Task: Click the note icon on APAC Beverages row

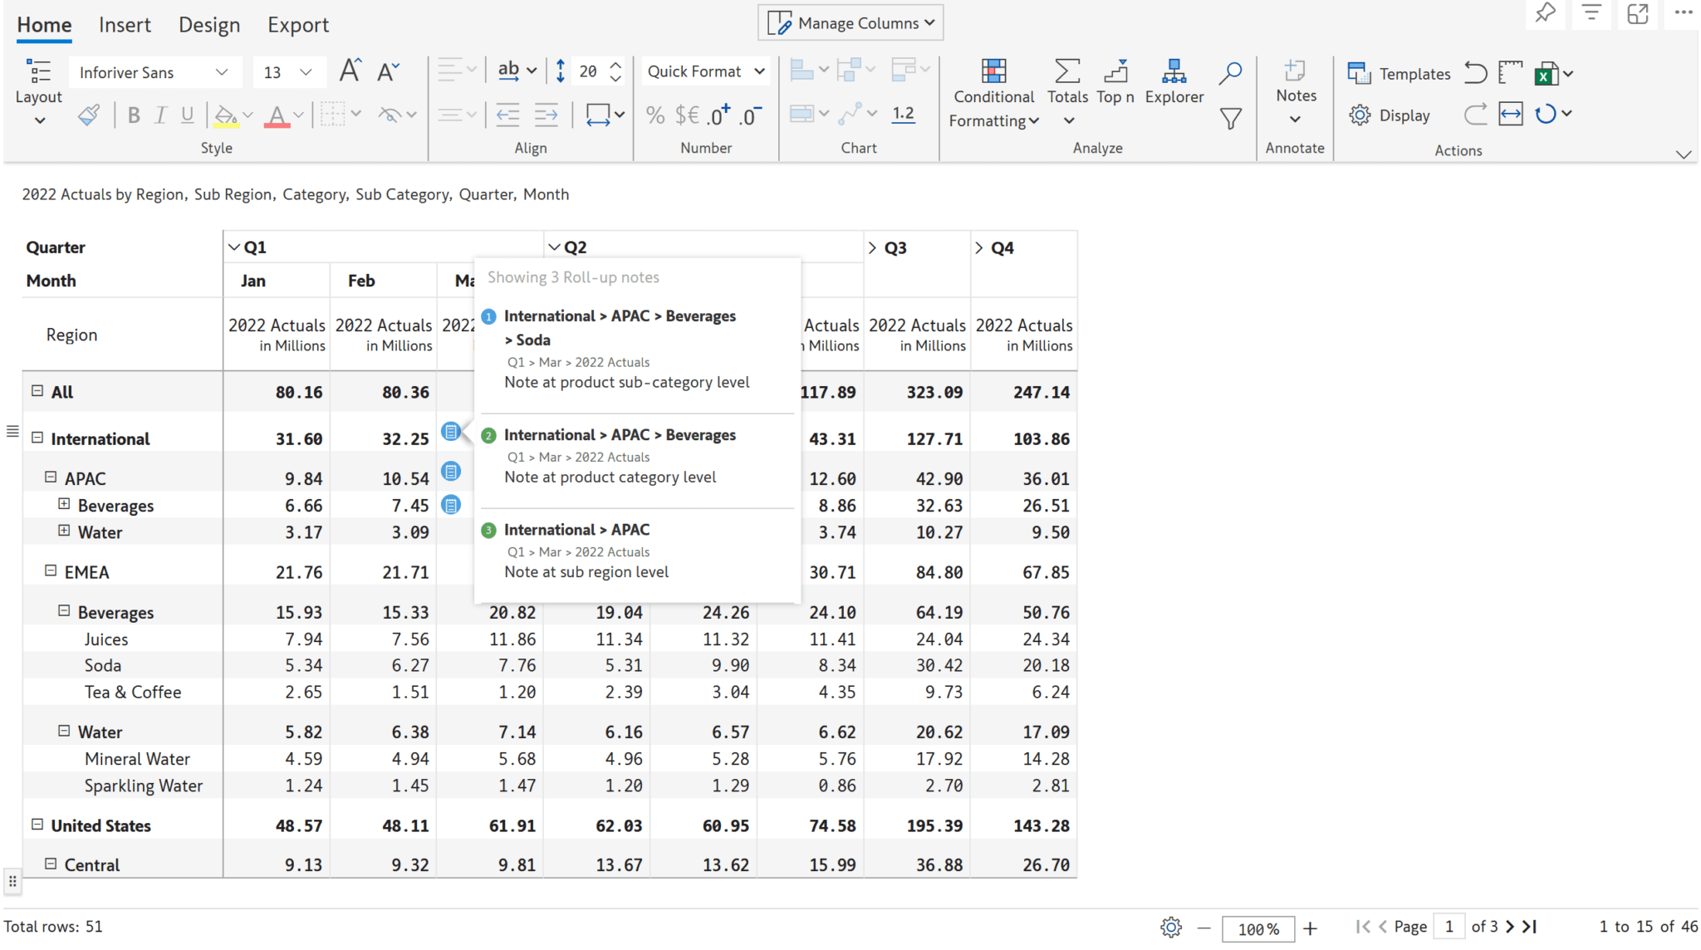Action: click(451, 505)
